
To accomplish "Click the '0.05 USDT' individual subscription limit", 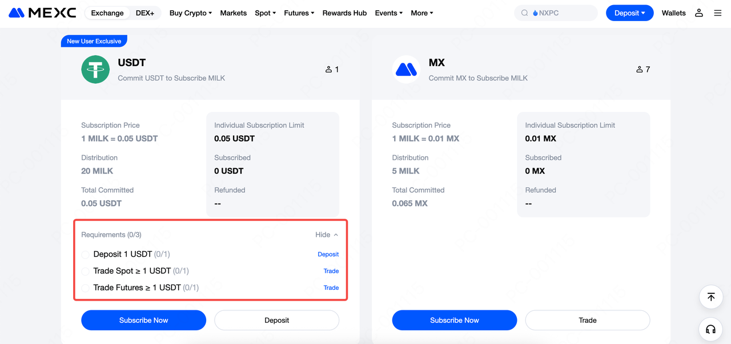I will coord(235,139).
